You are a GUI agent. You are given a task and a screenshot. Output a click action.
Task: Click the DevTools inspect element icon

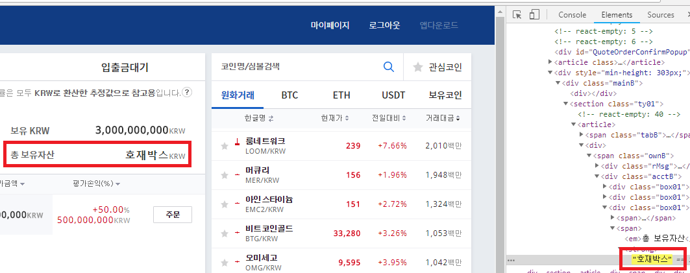tap(517, 14)
